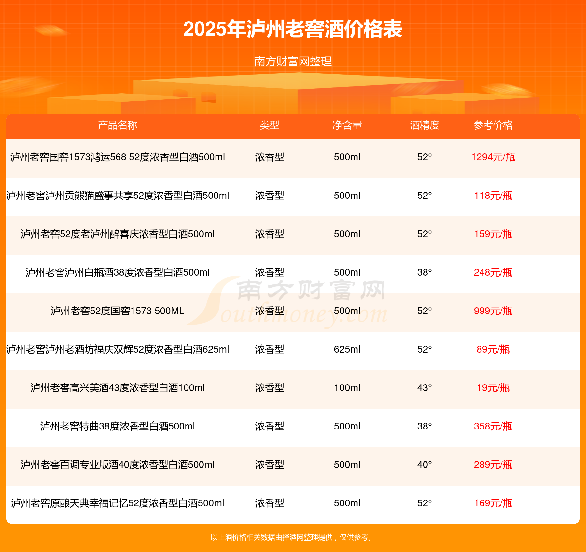
Task: Click 52° in the 熊猫盛事共享 row
Action: pos(425,196)
